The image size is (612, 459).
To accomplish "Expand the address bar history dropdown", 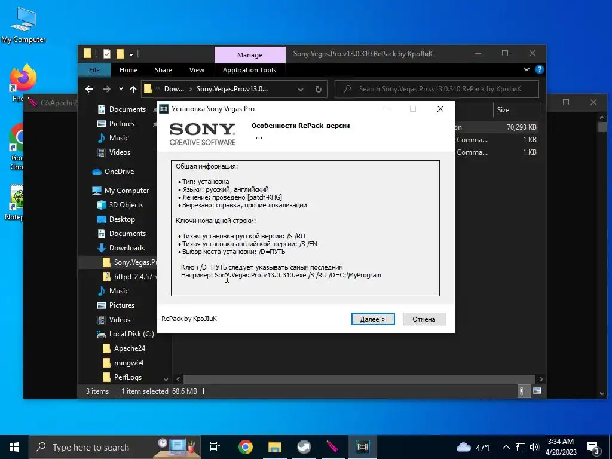I will [300, 90].
